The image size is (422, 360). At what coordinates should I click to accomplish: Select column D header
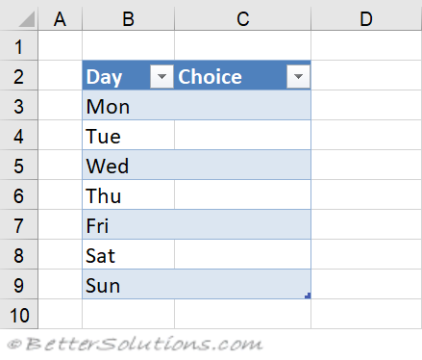tap(366, 19)
